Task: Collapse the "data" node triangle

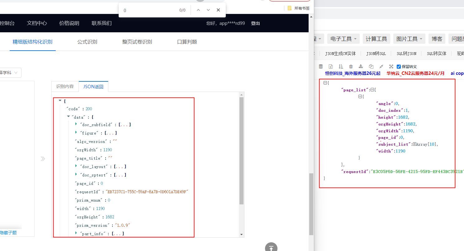Action: (x=69, y=117)
